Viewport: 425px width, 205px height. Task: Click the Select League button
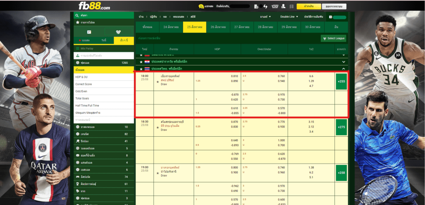tap(333, 39)
